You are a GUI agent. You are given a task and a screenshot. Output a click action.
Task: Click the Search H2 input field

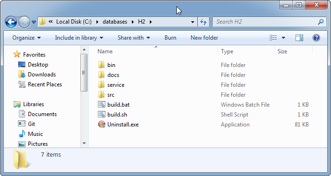[266, 22]
